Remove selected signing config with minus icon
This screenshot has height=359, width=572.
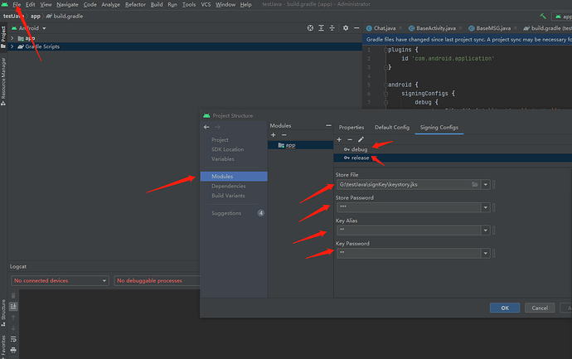(349, 139)
